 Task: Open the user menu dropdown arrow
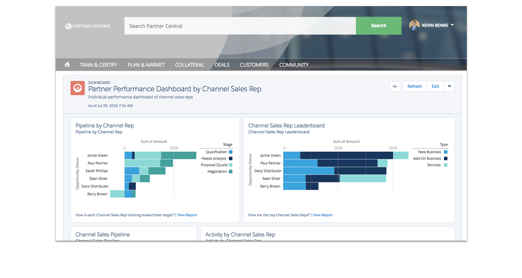click(452, 25)
